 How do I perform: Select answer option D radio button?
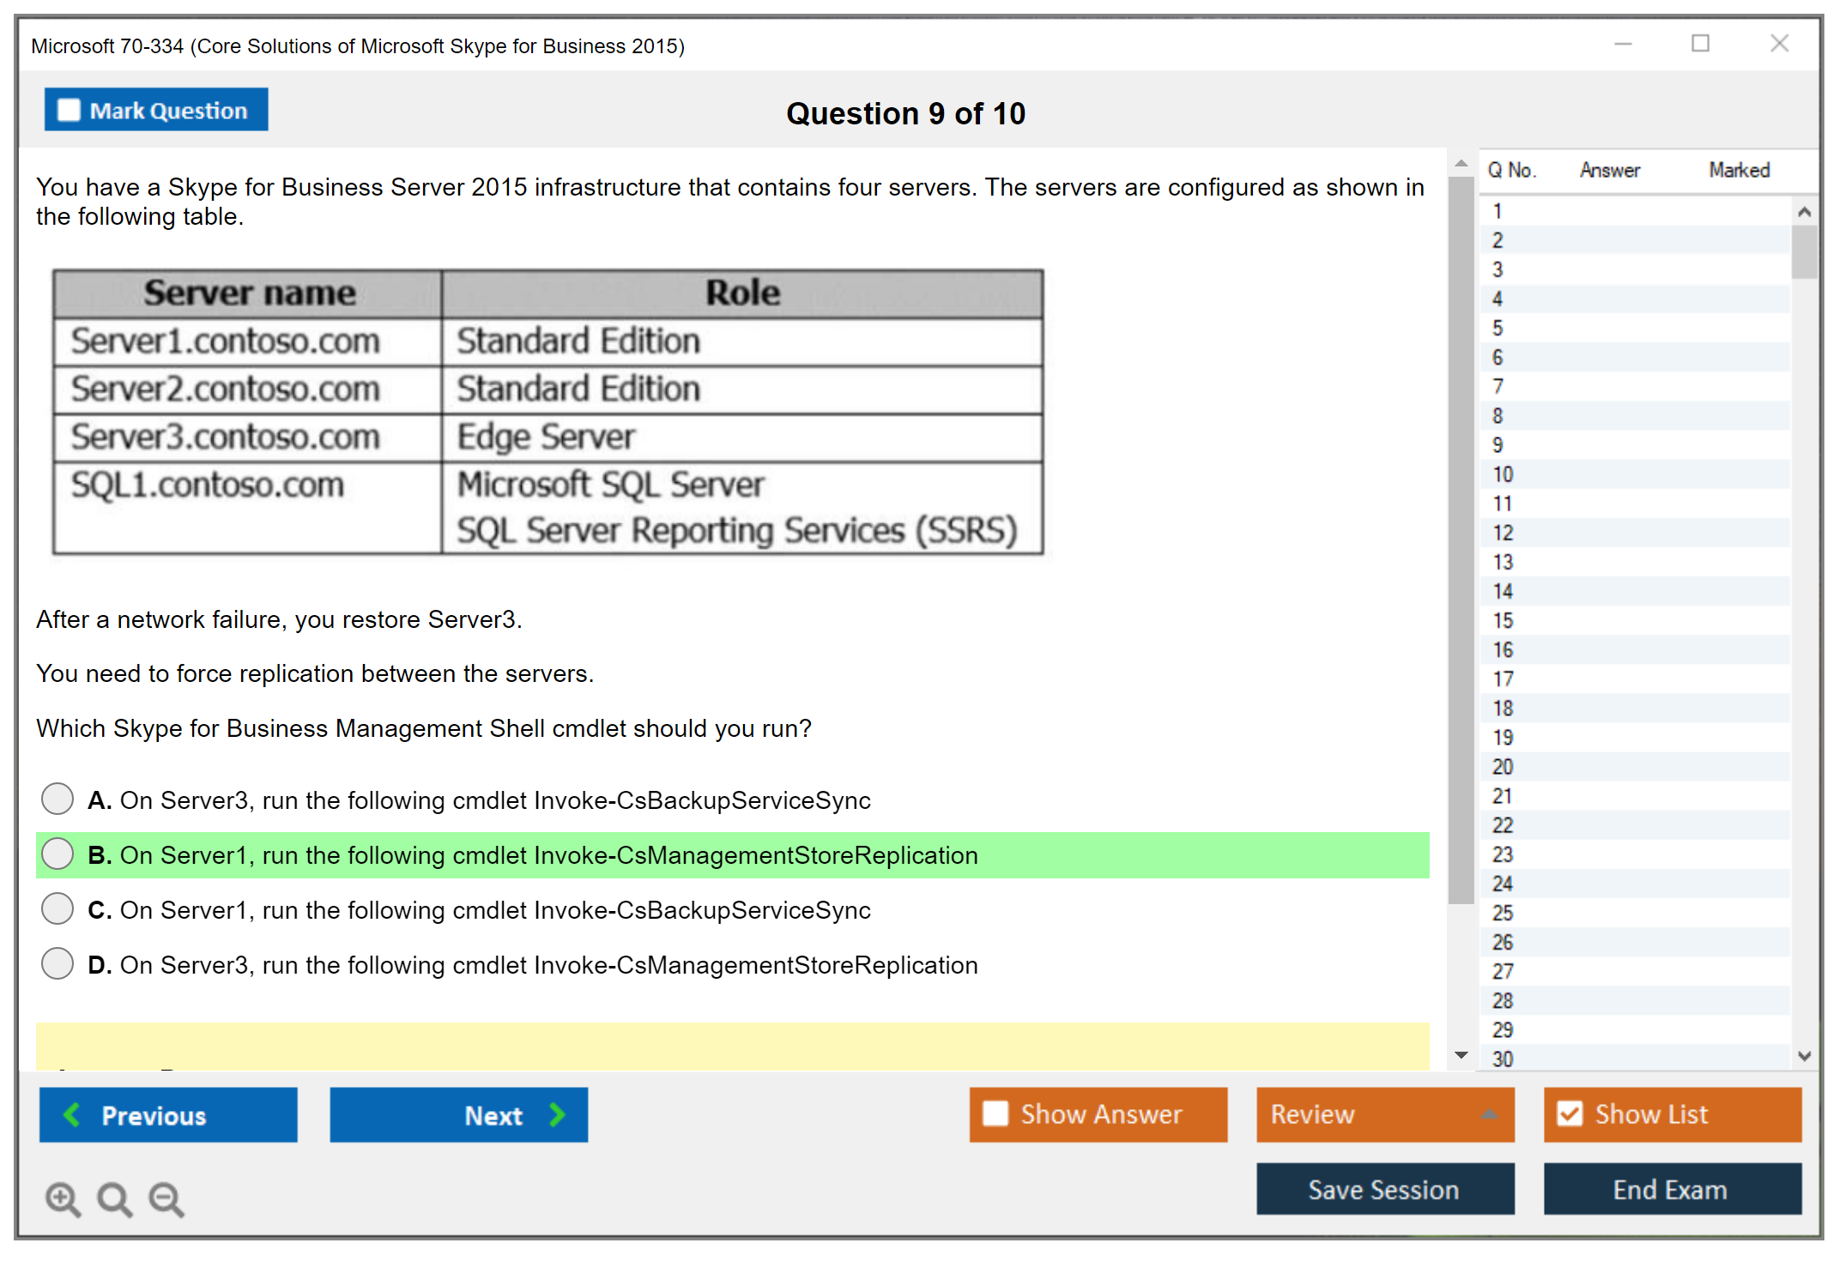pos(57,963)
